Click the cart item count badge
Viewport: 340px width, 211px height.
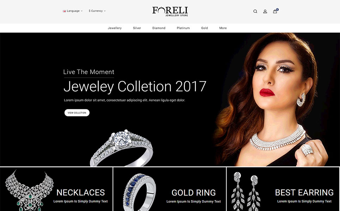click(277, 9)
